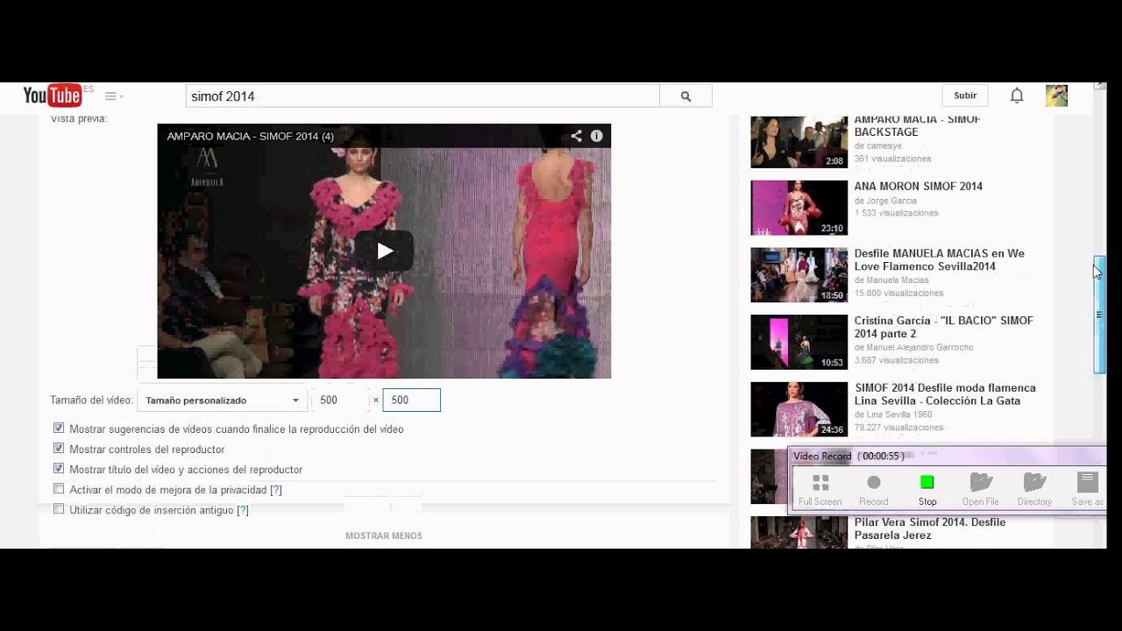This screenshot has width=1122, height=631.
Task: Click the thumbnail with duration 10:53
Action: pos(799,342)
